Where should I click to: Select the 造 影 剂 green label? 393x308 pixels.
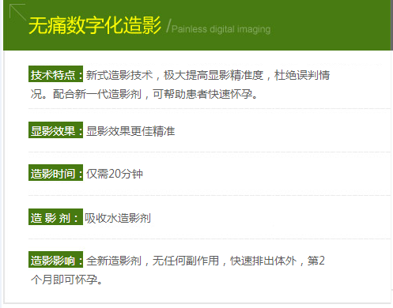pos(55,217)
